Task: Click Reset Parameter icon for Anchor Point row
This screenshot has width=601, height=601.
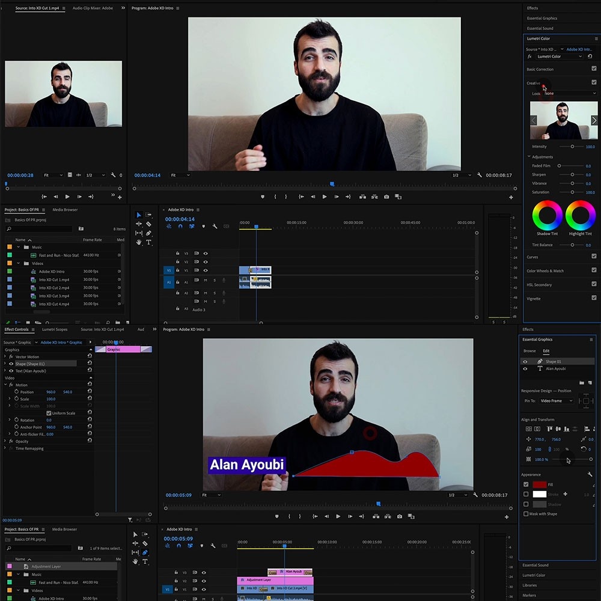Action: point(90,427)
